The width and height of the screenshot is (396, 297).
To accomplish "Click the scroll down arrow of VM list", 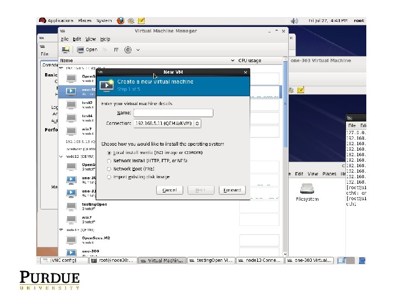I will point(285,254).
